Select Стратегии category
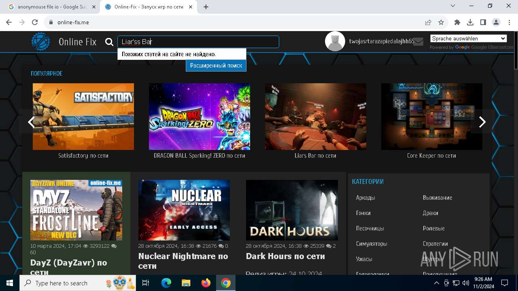 (x=435, y=244)
